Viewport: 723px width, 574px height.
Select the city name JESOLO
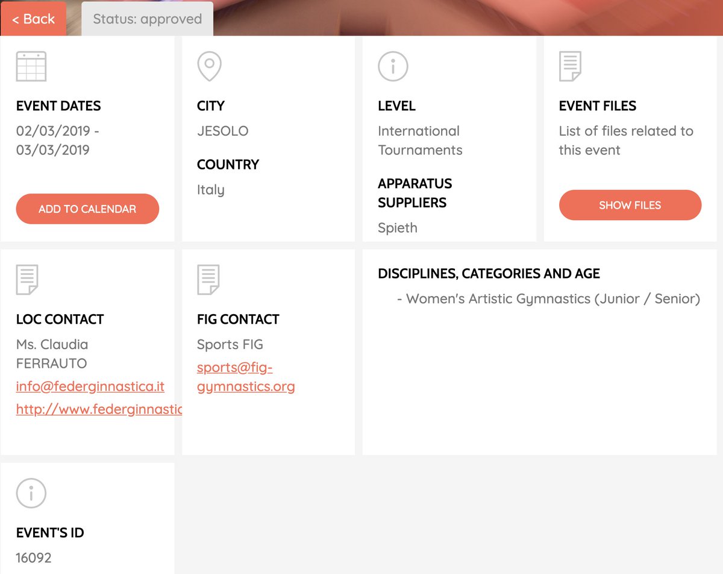[x=222, y=131]
